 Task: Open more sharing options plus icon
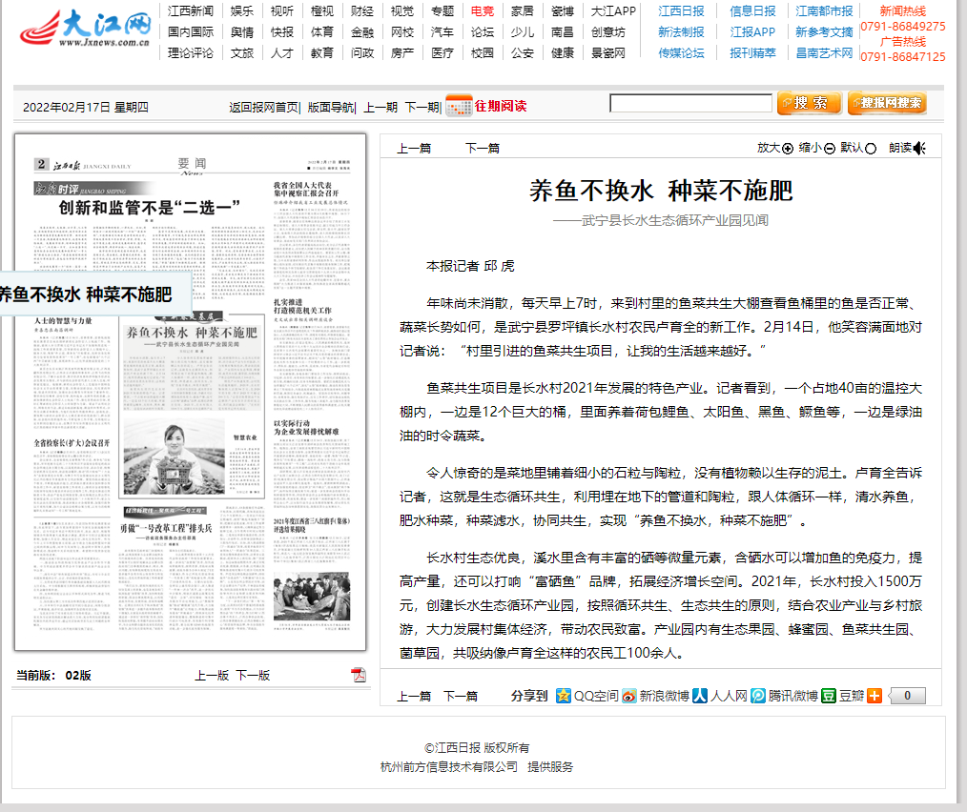(x=874, y=696)
